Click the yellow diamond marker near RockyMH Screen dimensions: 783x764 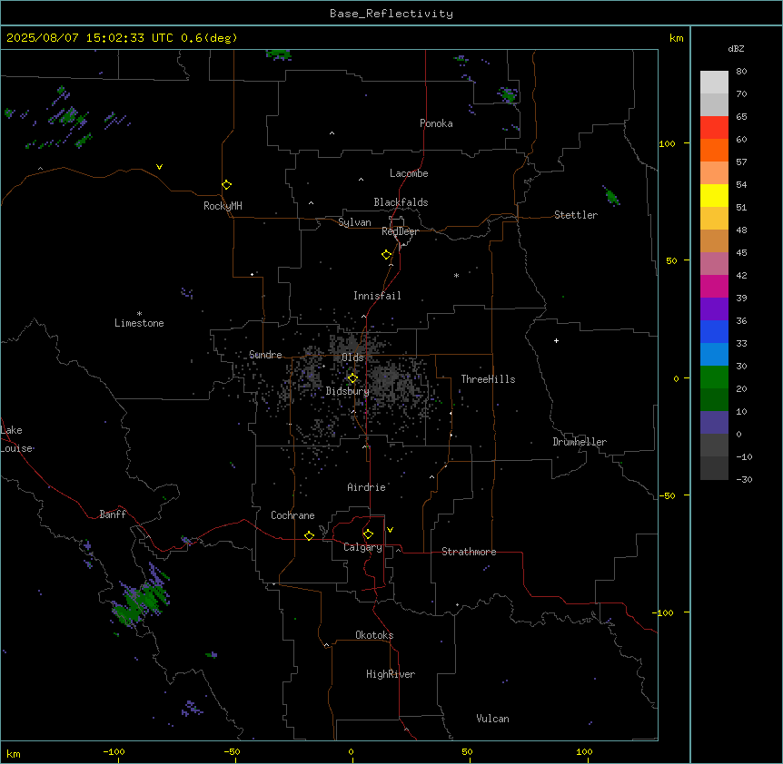[226, 184]
